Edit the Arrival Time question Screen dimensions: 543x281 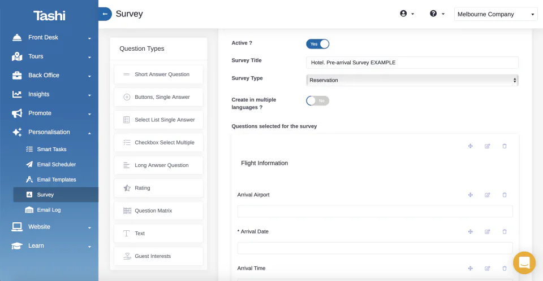pyautogui.click(x=487, y=268)
